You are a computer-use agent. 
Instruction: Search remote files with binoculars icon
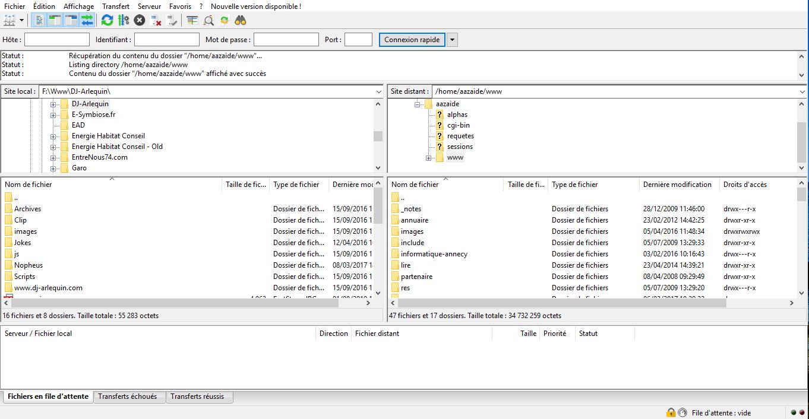241,20
